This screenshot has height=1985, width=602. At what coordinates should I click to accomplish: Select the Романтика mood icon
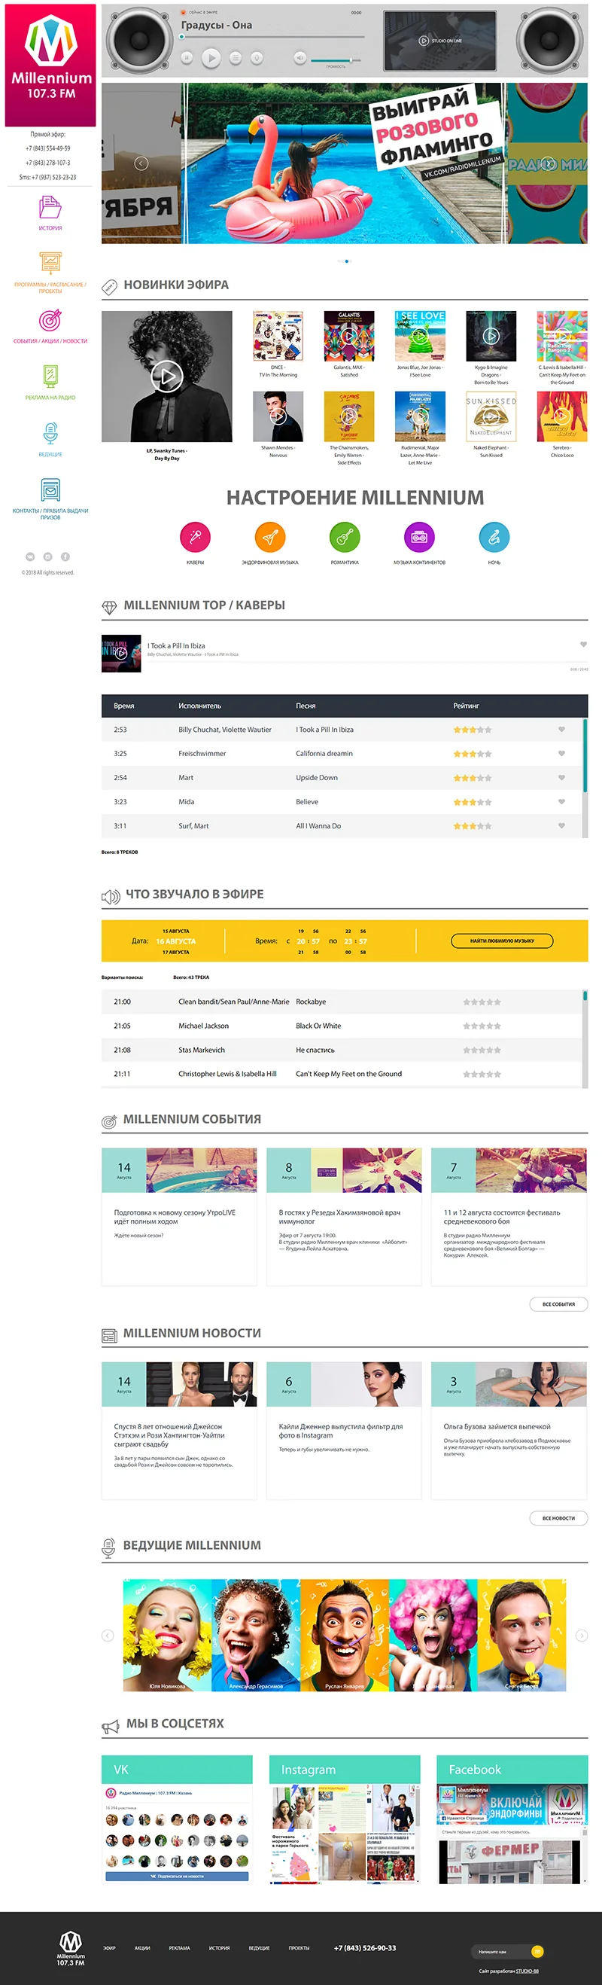pos(344,537)
